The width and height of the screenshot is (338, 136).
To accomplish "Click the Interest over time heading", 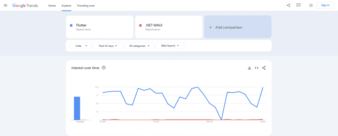I will tap(85, 68).
